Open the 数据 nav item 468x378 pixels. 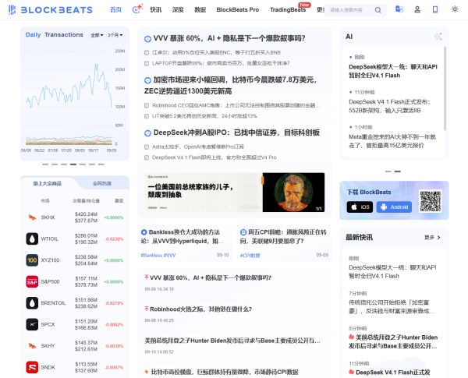pyautogui.click(x=200, y=10)
